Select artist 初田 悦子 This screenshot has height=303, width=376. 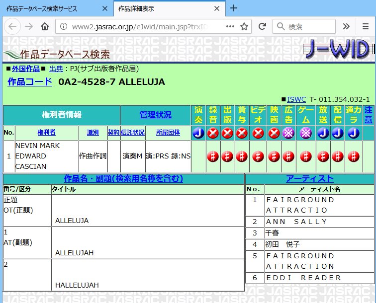(x=282, y=244)
